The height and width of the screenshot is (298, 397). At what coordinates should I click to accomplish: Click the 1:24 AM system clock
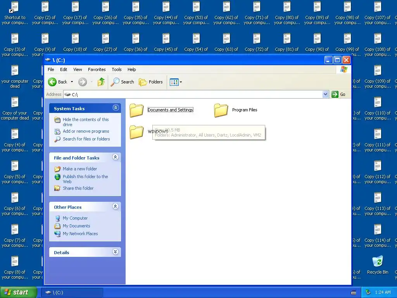click(x=383, y=293)
